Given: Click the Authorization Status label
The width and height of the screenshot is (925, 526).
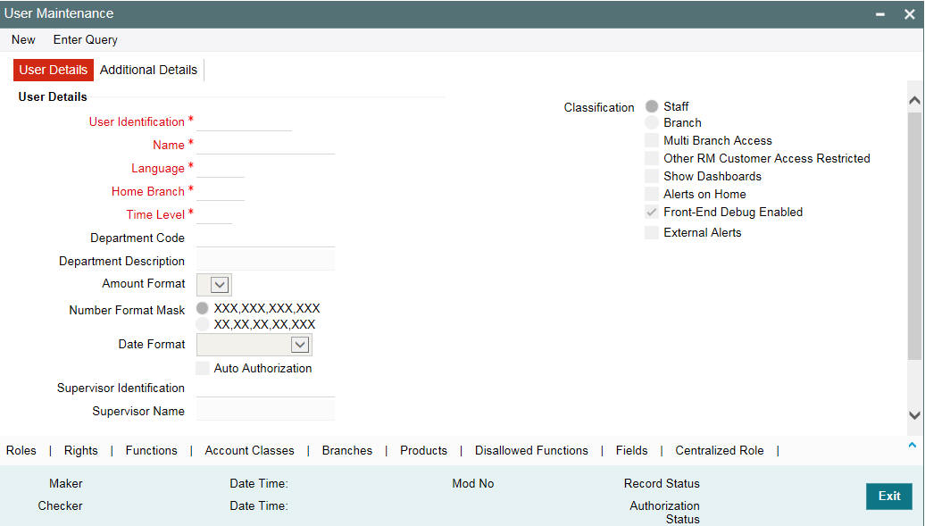Looking at the screenshot, I should click(665, 513).
